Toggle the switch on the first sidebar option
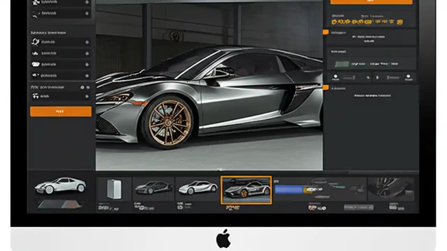 [x=87, y=2]
